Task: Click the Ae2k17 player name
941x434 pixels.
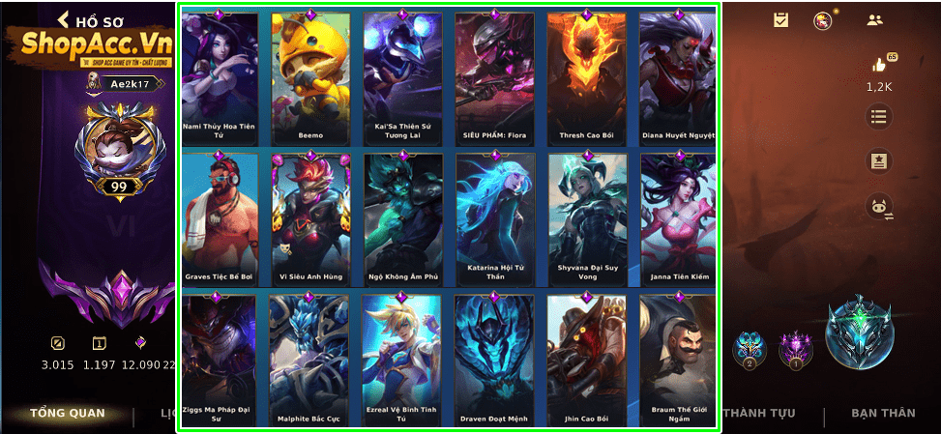Action: (131, 84)
